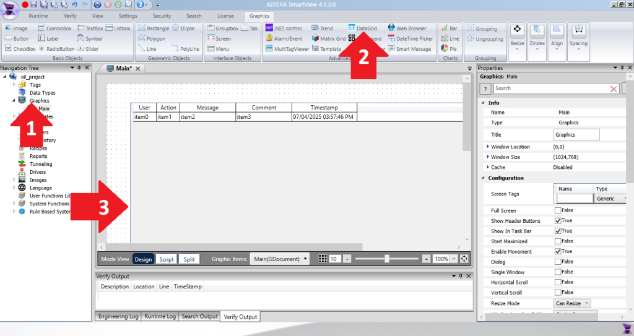Screen dimensions: 634x336
Task: Click the zoom slider handle
Action: pyautogui.click(x=387, y=259)
